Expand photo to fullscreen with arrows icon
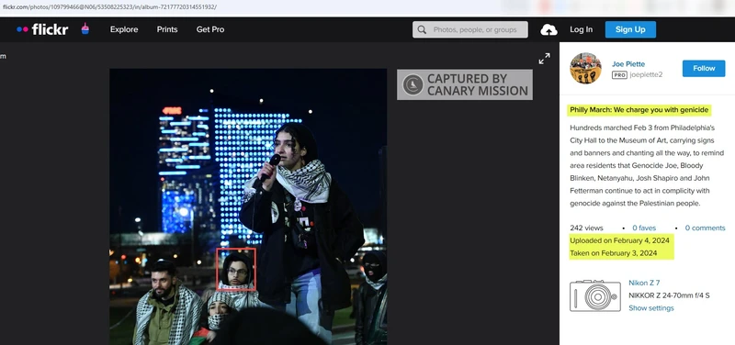 point(544,59)
